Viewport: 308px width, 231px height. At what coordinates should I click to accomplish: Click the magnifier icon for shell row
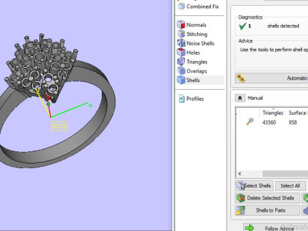pyautogui.click(x=250, y=121)
